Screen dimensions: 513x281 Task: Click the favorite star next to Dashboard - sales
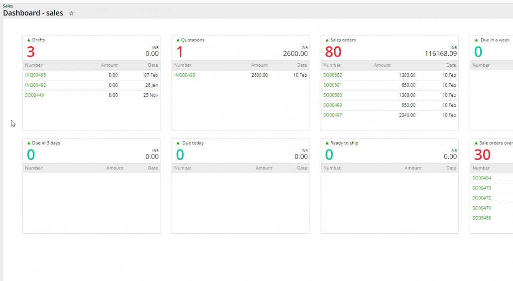[x=71, y=13]
